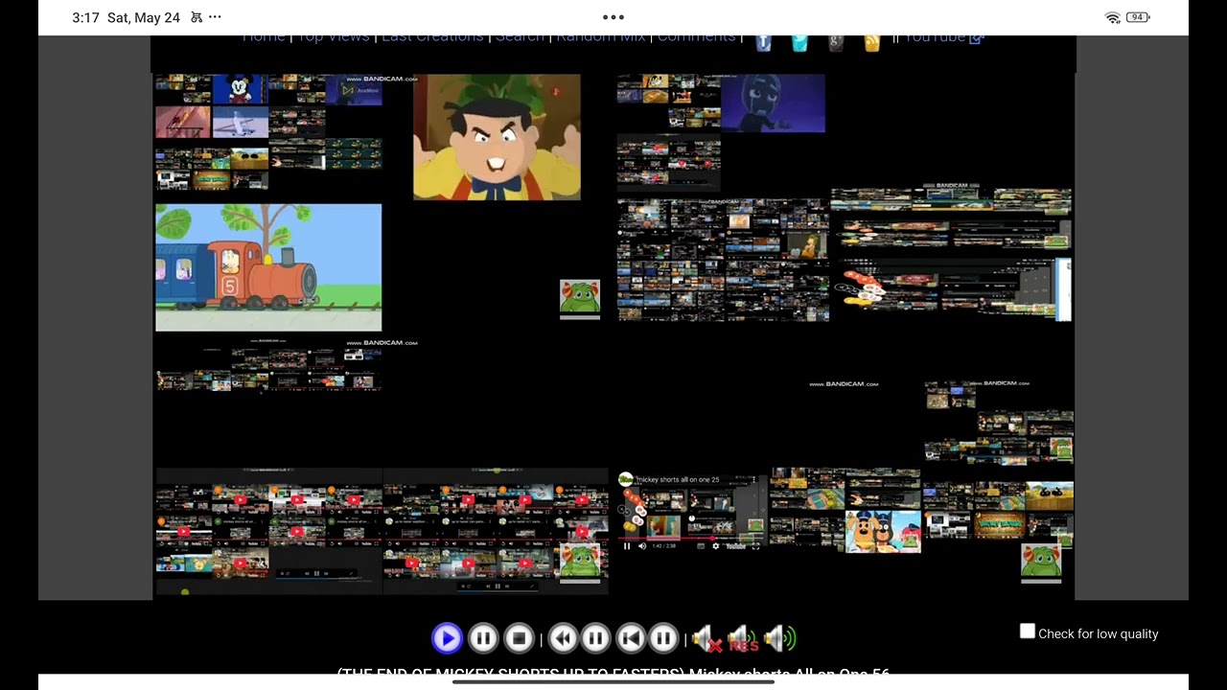Open the Home nav link
1227x690 pixels.
[x=264, y=38]
